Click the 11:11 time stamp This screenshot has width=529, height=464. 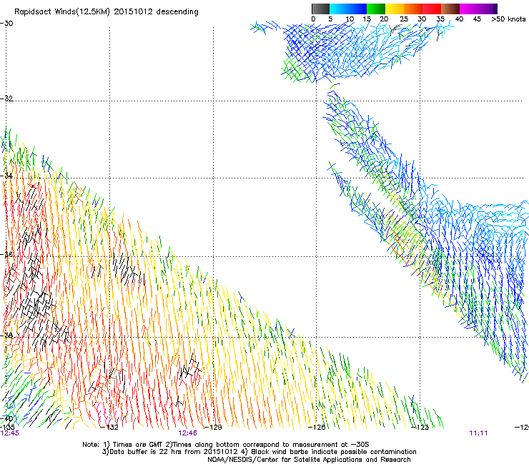tap(478, 433)
